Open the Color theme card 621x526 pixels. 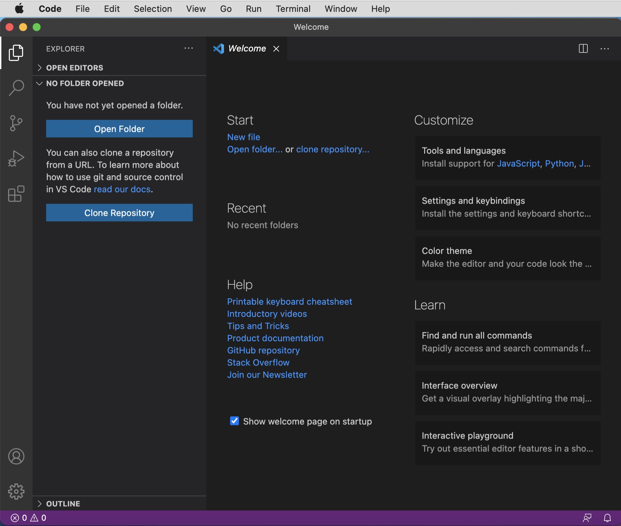[x=508, y=258]
